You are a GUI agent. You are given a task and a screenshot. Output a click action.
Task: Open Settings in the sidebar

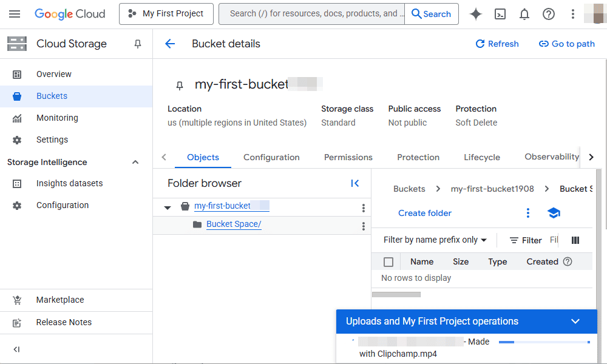76,140
